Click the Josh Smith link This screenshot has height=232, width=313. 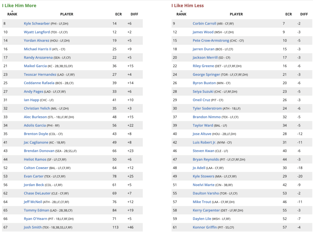click(32, 227)
